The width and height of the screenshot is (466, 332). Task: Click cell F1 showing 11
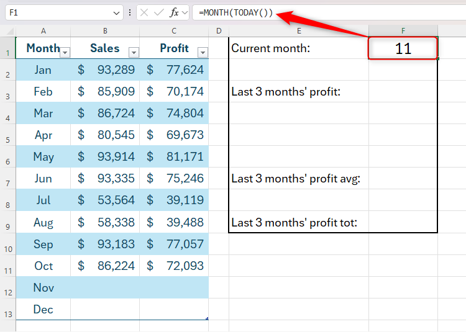pyautogui.click(x=403, y=48)
